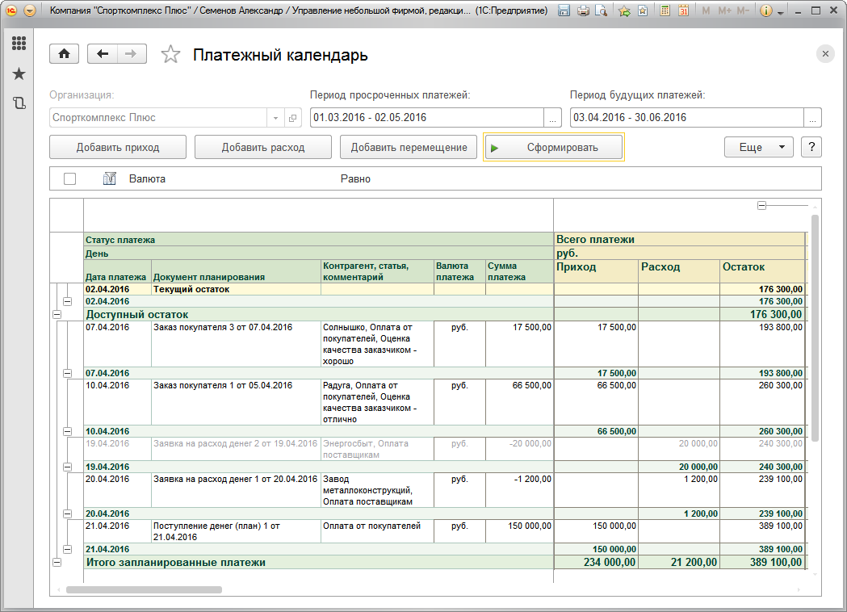Open period picker for просроченных платежей
847x612 pixels.
point(553,118)
